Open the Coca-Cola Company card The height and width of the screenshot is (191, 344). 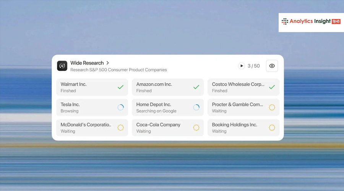[168, 128]
